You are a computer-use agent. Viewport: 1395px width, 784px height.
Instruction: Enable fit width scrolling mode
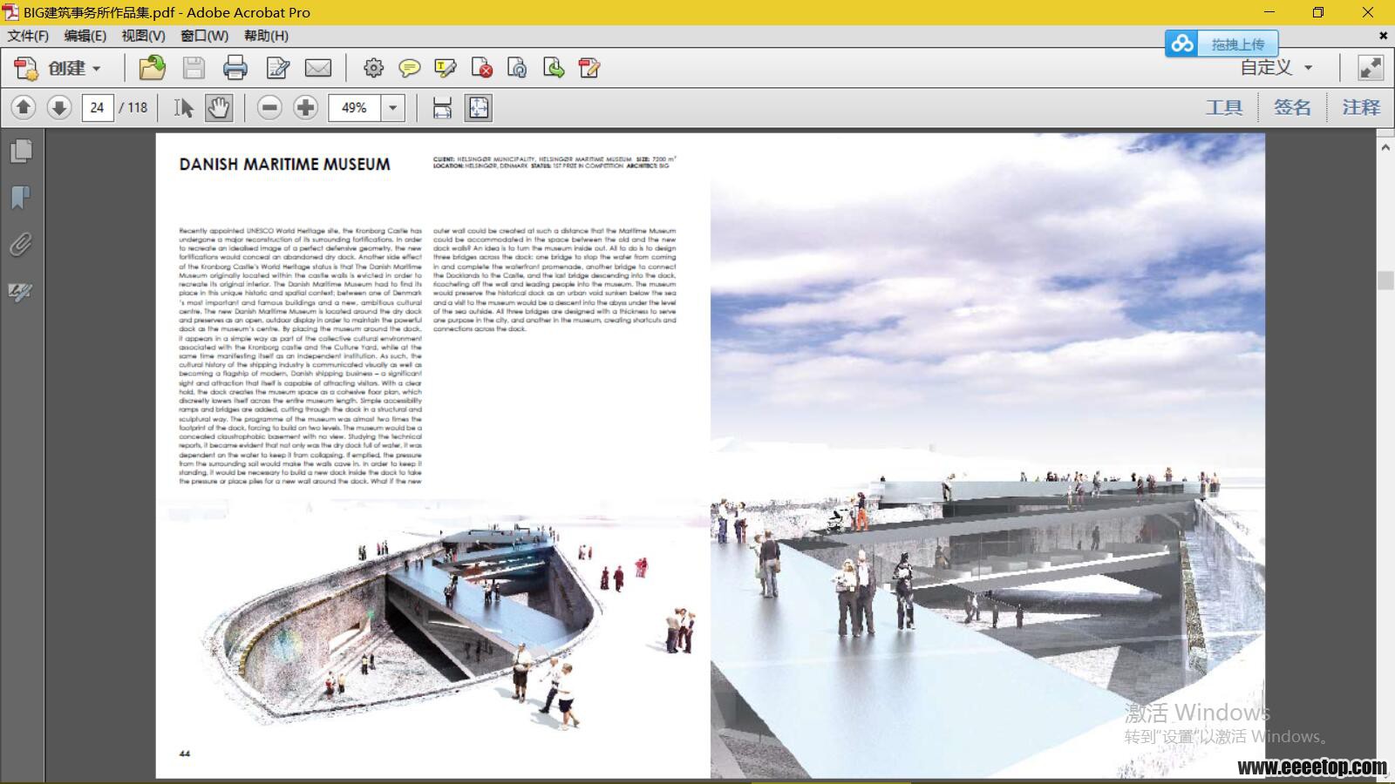442,107
